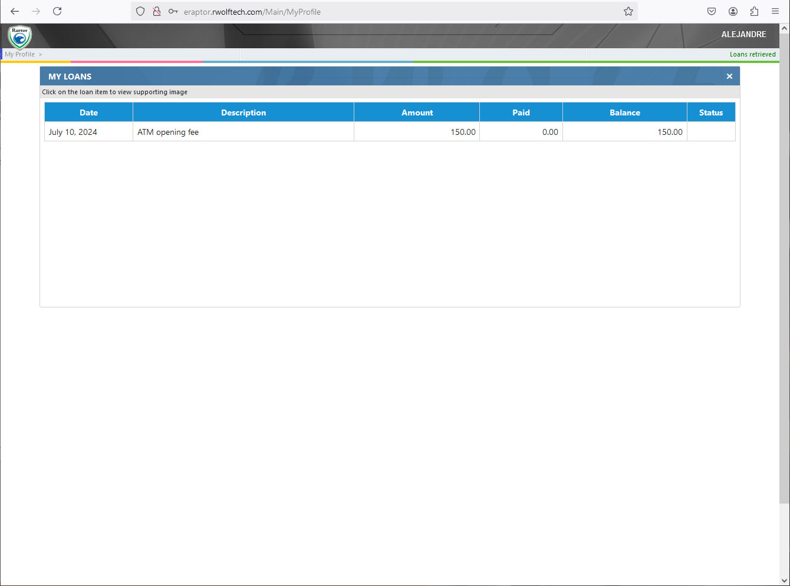Viewport: 790px width, 586px height.
Task: Click the page scrollbar down arrow
Action: 784,580
